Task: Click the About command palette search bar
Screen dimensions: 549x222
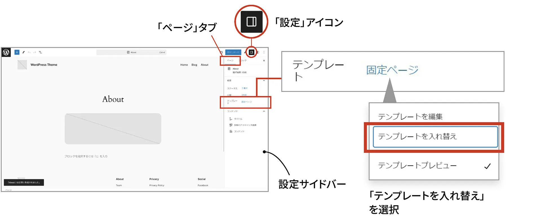Action: click(x=131, y=52)
